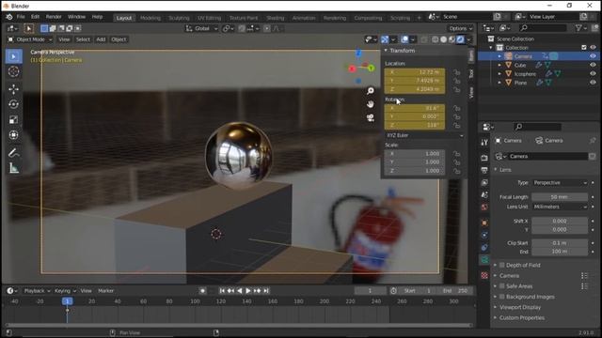Select the Transform tool
The width and height of the screenshot is (602, 338).
(14, 135)
